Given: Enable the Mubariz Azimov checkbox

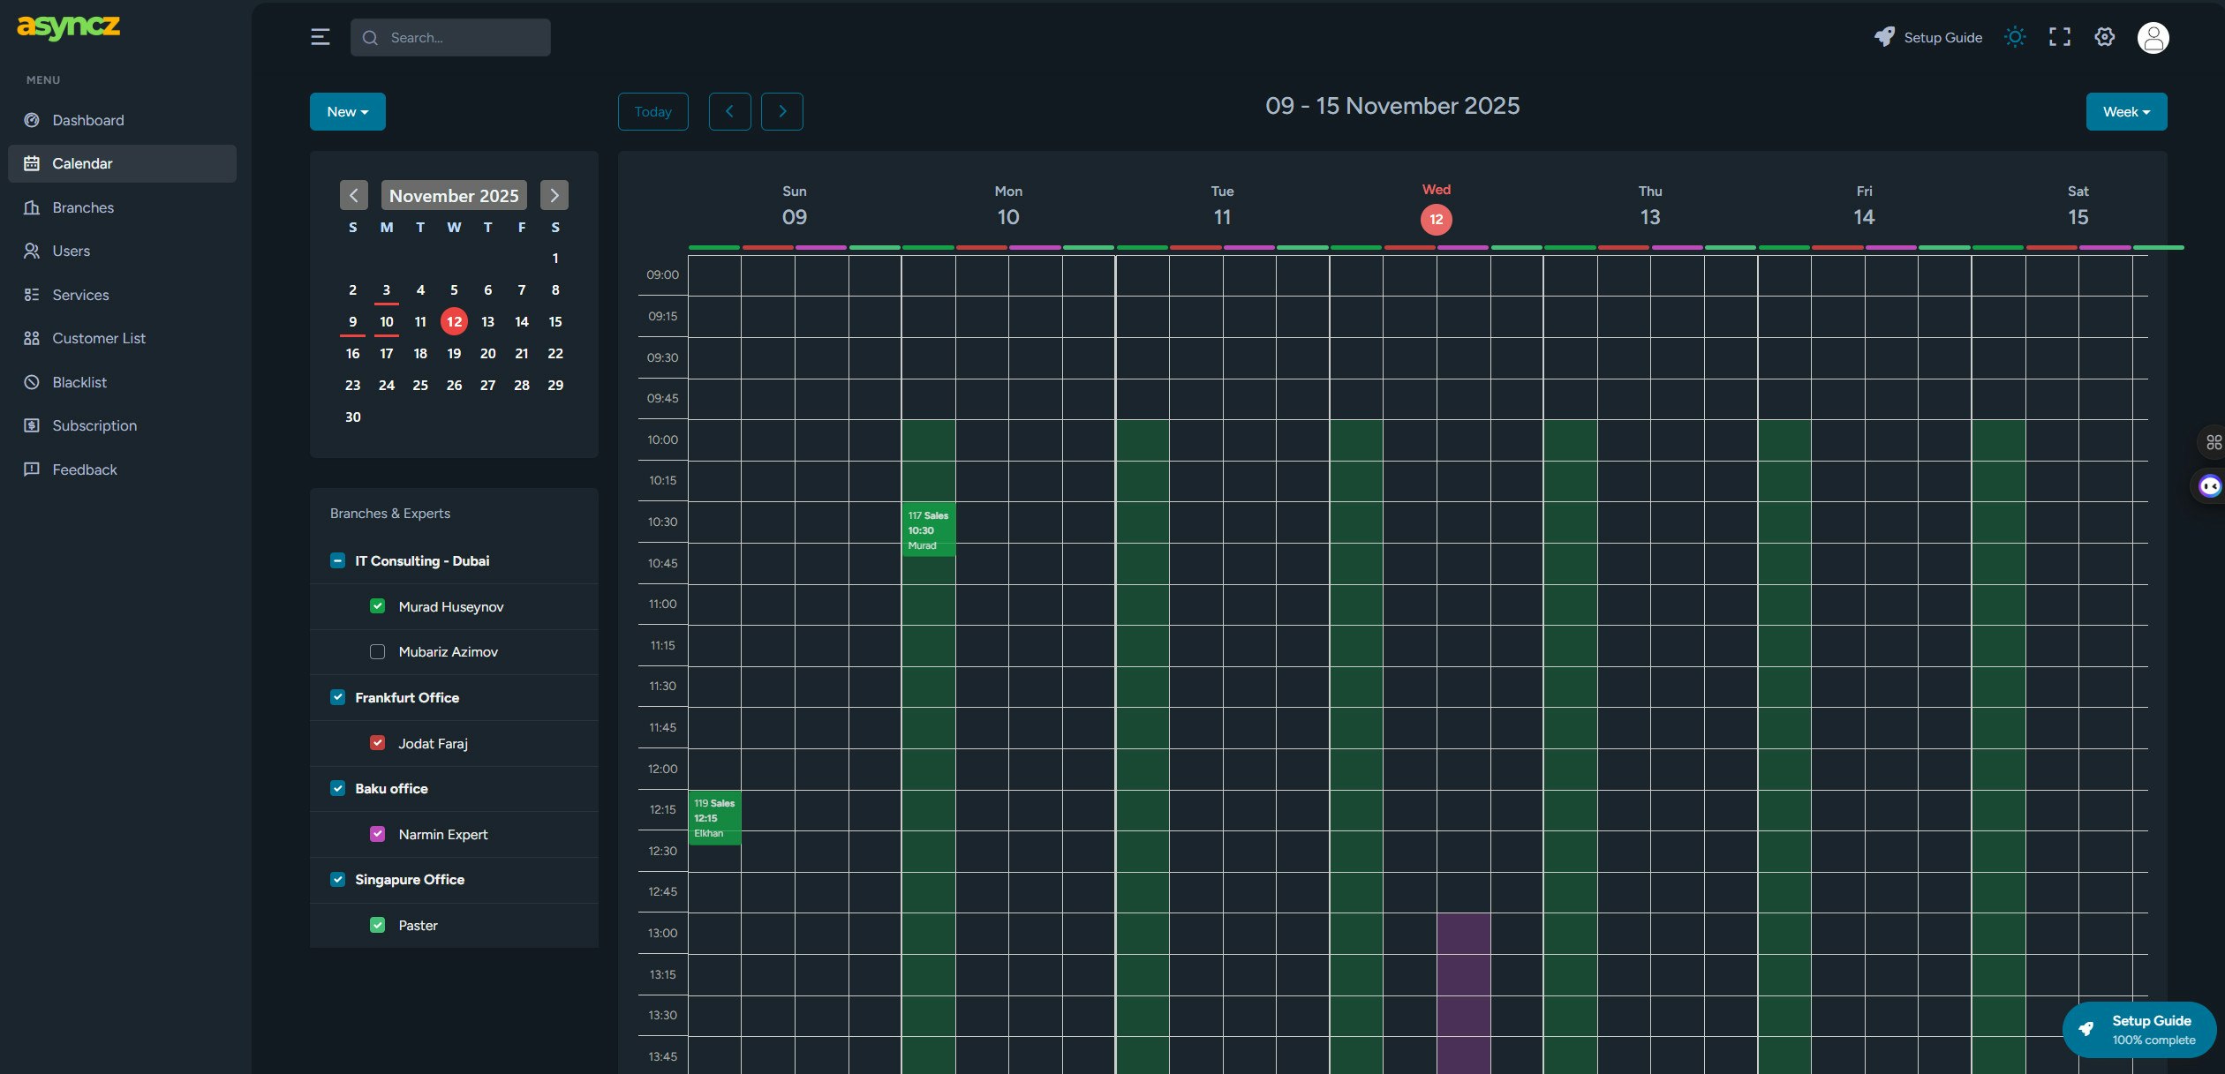Looking at the screenshot, I should click(x=378, y=651).
